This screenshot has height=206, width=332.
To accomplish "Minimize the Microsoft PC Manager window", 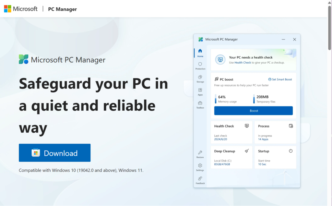I will coord(283,40).
